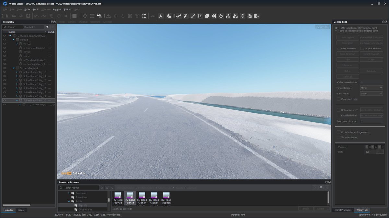Click the Redo arrow icon

click(43, 16)
